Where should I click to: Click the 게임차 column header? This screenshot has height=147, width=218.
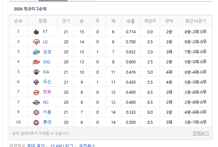click(150, 21)
